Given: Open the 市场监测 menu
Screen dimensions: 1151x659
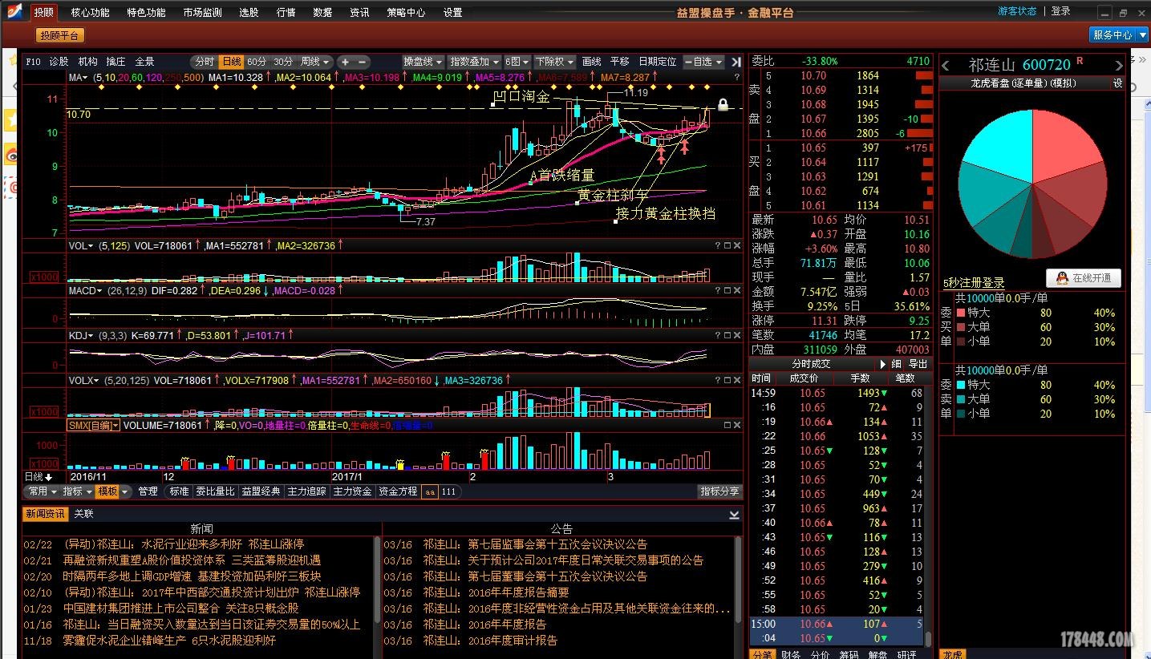Looking at the screenshot, I should (x=202, y=12).
